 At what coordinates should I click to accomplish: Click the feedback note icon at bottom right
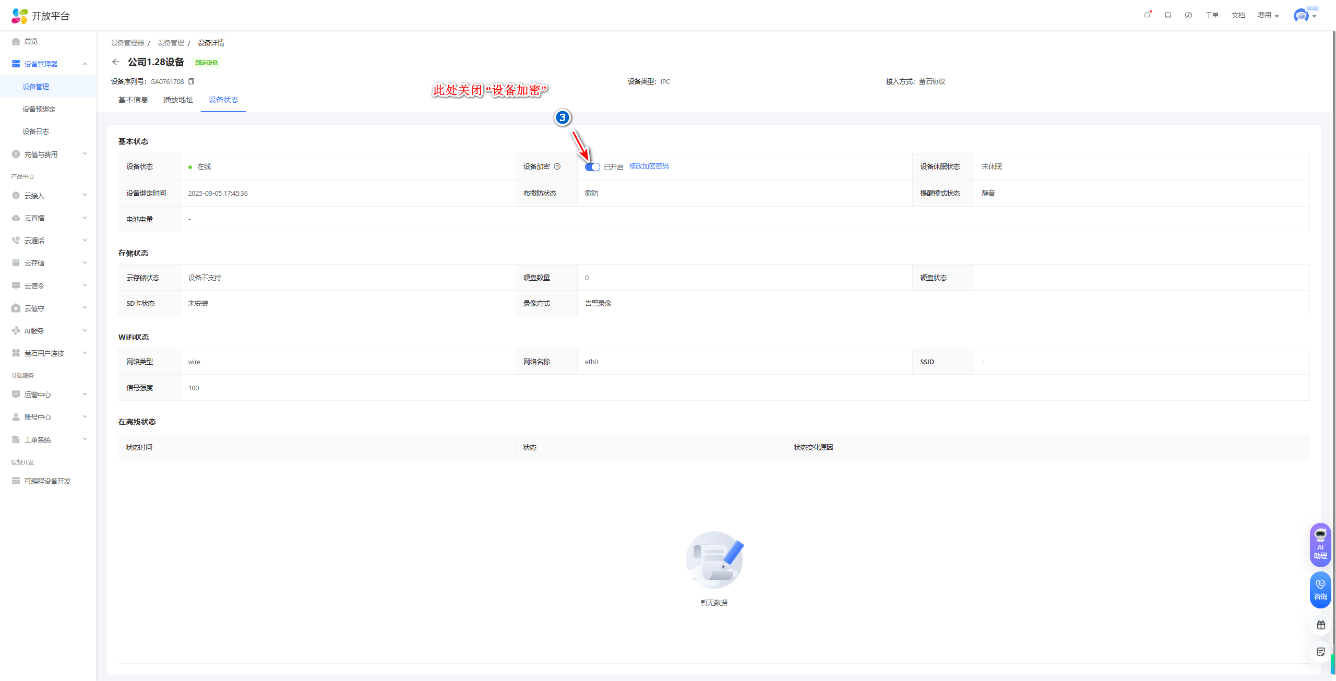1321,652
